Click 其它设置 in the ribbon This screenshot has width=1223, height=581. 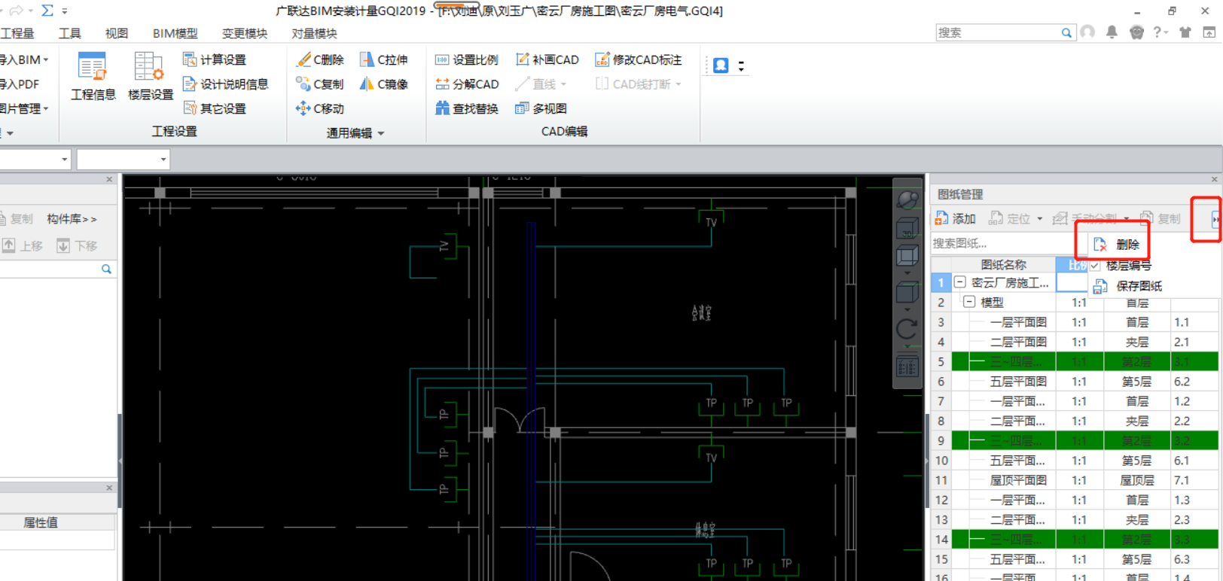tap(215, 108)
